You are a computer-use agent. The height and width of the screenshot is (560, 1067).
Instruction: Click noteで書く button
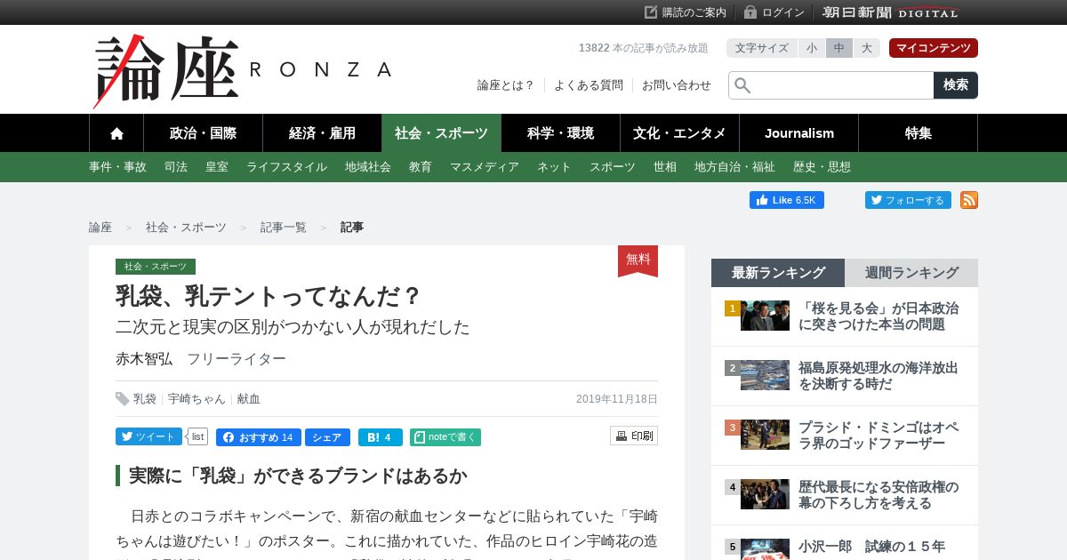click(445, 437)
